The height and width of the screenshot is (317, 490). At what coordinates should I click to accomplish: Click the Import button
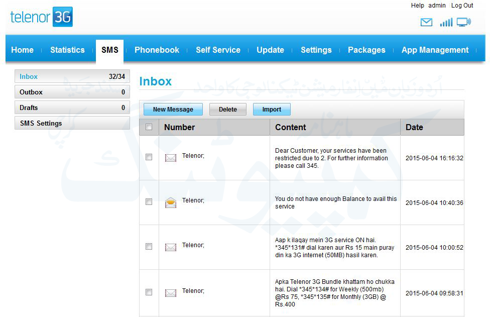(272, 110)
